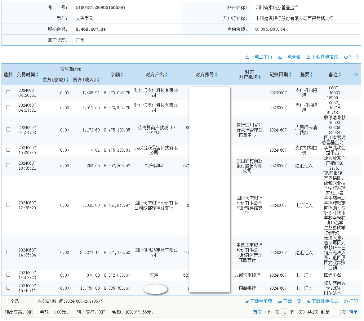The height and width of the screenshot is (321, 364).
Task: Click top 下载当前页 download link
Action: (x=259, y=57)
